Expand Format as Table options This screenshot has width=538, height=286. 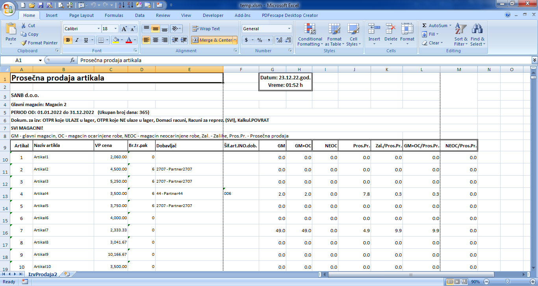pos(334,34)
